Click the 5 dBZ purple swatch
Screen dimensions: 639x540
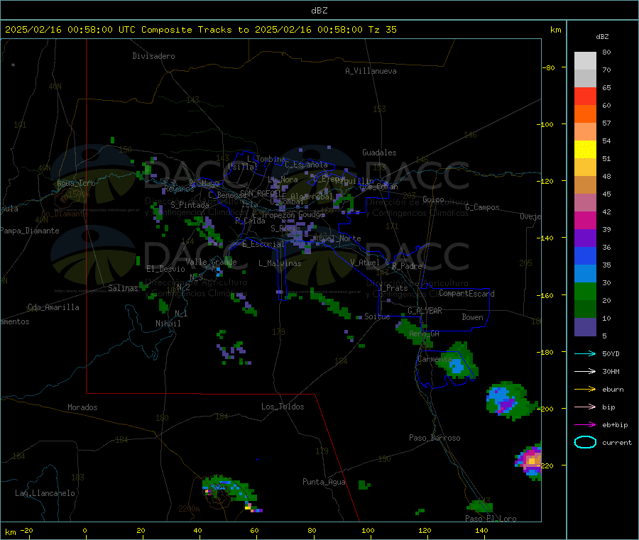[585, 327]
